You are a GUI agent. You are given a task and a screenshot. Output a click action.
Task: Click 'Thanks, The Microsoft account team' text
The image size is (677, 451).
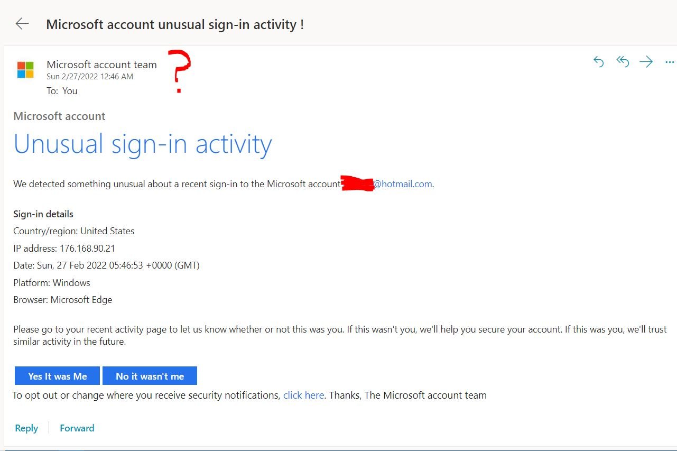click(x=407, y=395)
